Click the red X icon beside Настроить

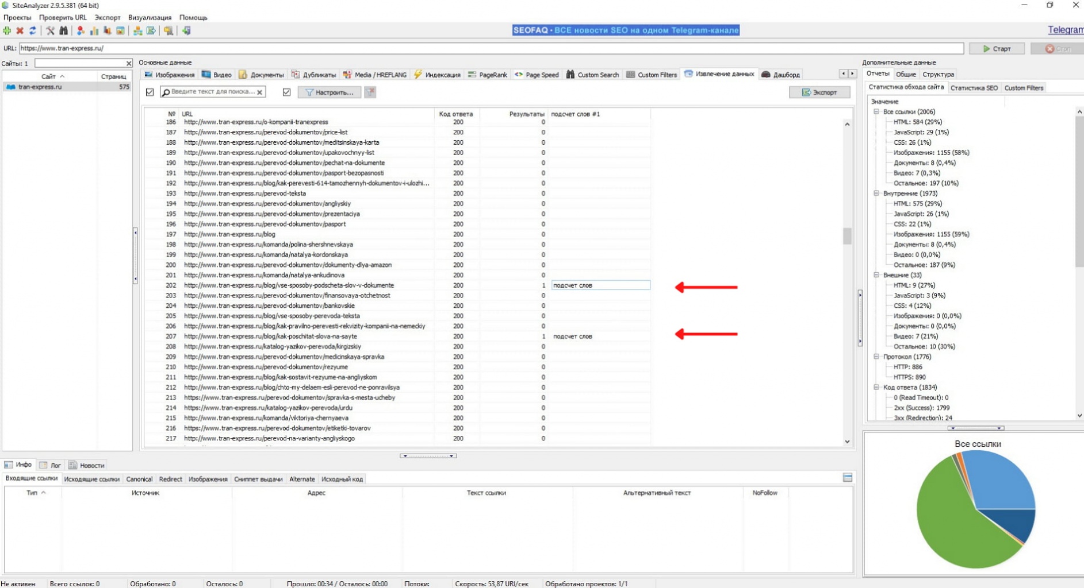[x=370, y=92]
